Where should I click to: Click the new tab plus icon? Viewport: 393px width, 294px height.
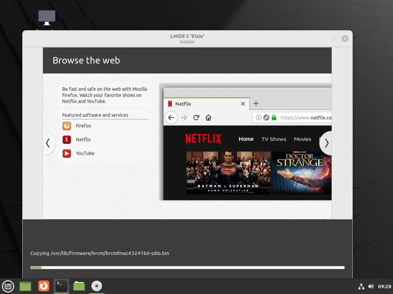coord(256,103)
